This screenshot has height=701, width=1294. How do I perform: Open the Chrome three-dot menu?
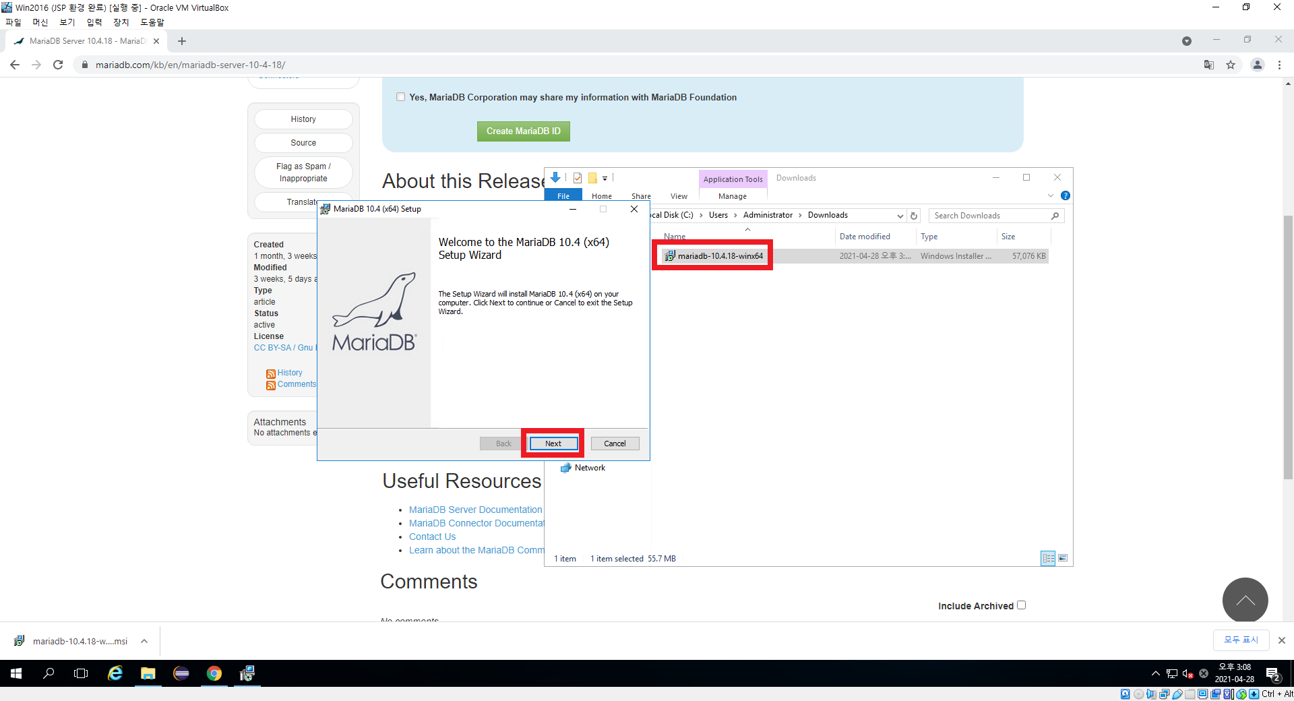1279,65
